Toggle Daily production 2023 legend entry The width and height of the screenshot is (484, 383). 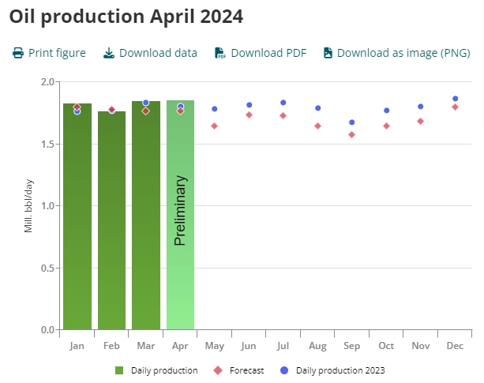[x=340, y=370]
